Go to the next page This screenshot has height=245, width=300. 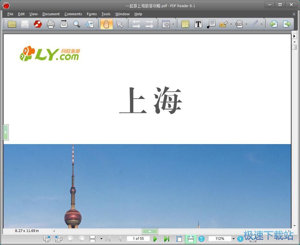155,239
